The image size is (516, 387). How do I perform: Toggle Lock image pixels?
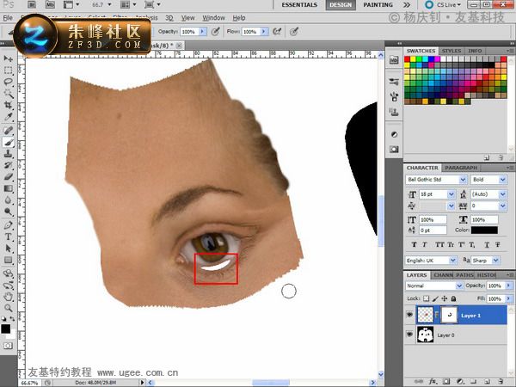[x=435, y=298]
